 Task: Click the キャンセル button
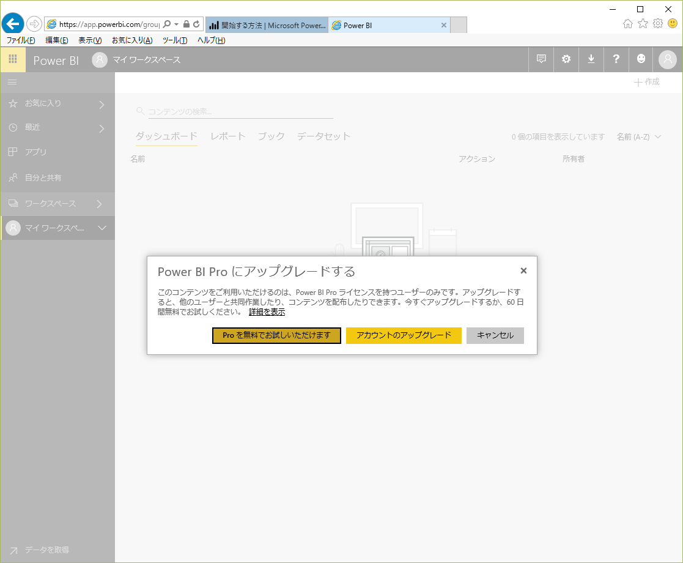(495, 335)
